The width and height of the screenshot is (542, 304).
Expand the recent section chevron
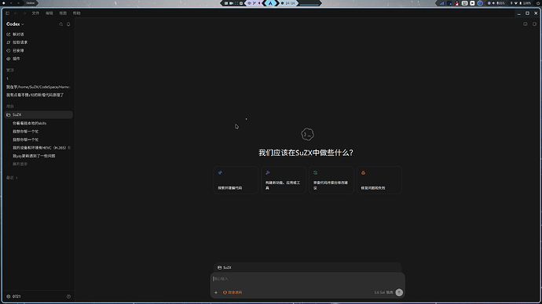tap(16, 178)
